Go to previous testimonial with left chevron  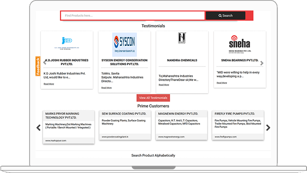pyautogui.click(x=45, y=63)
